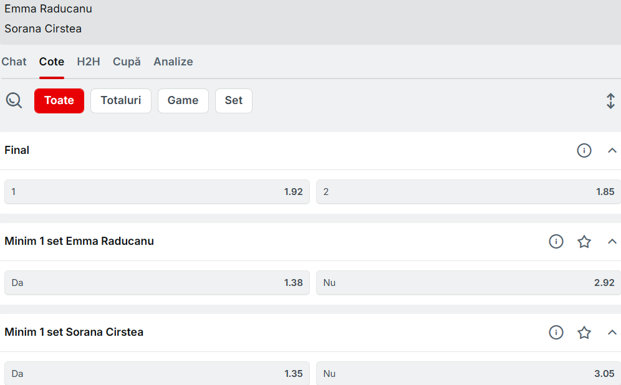Filter markets by Game
Screen dimensions: 621x385
(x=183, y=100)
